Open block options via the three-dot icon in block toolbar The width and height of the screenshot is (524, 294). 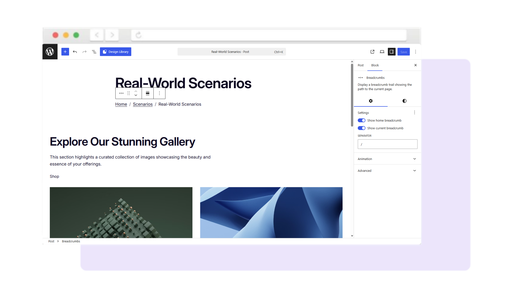[159, 93]
